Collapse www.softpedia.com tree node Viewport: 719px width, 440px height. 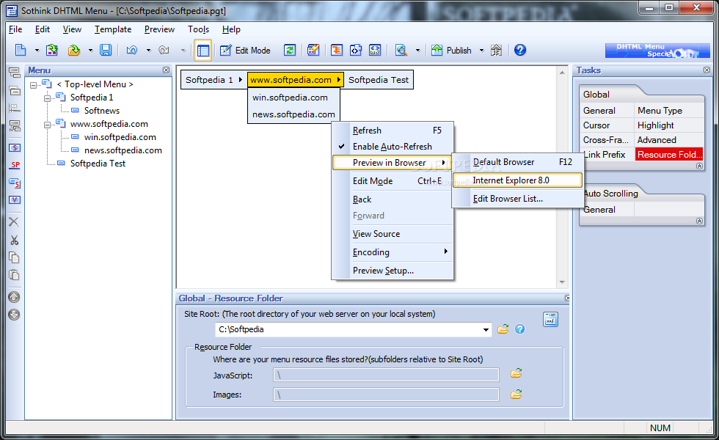pos(47,125)
